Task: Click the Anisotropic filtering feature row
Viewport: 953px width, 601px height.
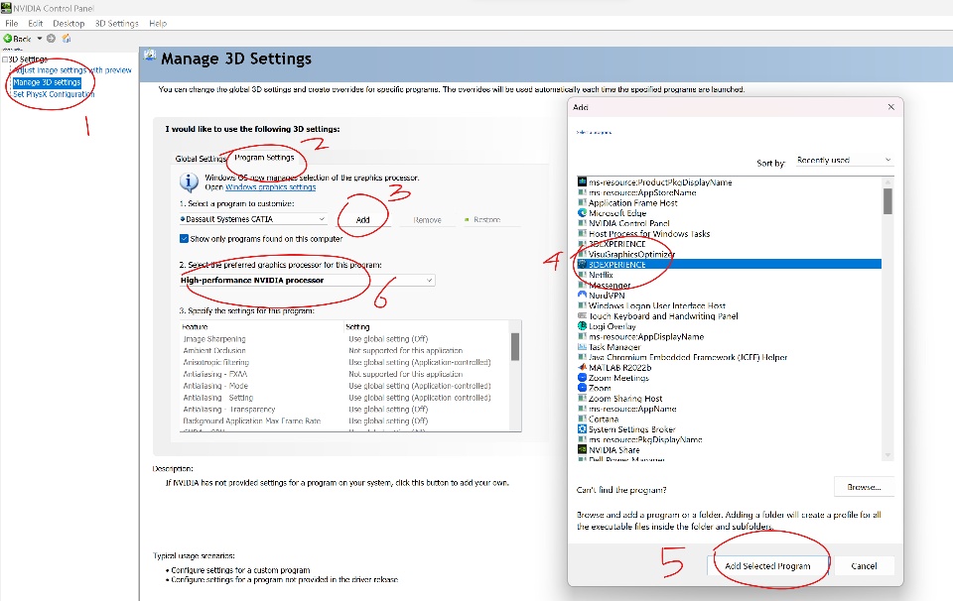Action: pyautogui.click(x=345, y=362)
